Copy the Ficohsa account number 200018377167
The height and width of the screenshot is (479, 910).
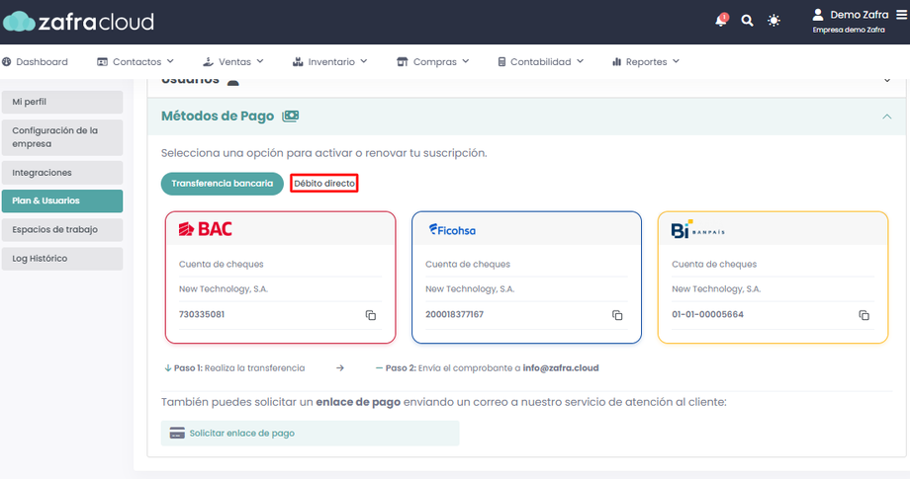[x=617, y=315]
